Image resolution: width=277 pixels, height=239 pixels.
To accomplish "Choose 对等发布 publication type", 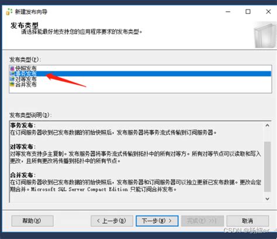I will pyautogui.click(x=140, y=79).
